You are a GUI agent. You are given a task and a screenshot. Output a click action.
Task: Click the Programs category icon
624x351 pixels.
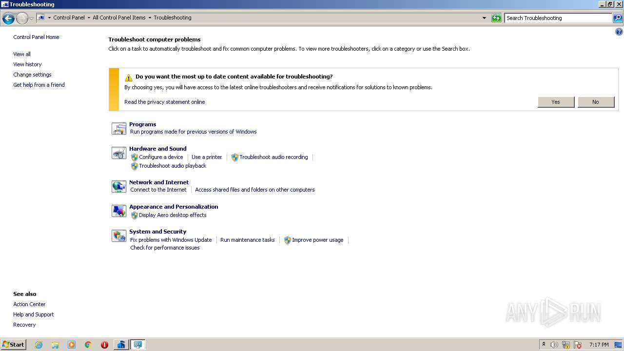[119, 129]
